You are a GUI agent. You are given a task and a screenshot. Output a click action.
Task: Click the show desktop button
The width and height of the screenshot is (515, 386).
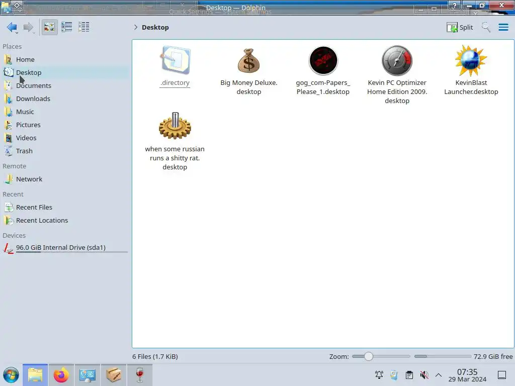(502, 375)
